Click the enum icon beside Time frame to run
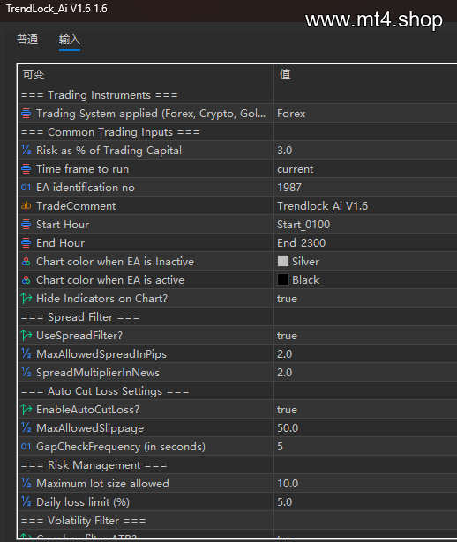Screen dimensions: 457x542 26,168
